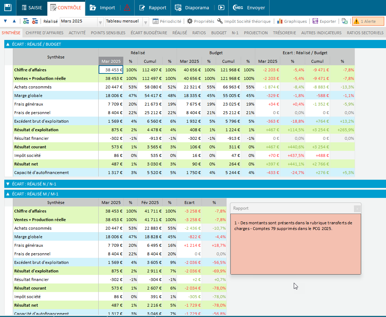Switch to TRÉSORERIE tab

(x=285, y=33)
